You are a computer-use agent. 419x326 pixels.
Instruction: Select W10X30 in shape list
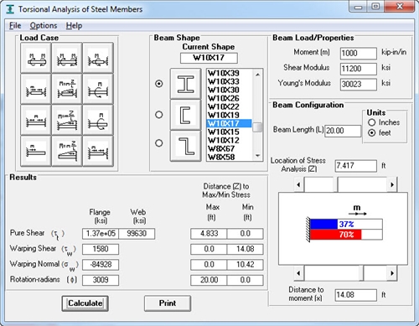coord(230,90)
